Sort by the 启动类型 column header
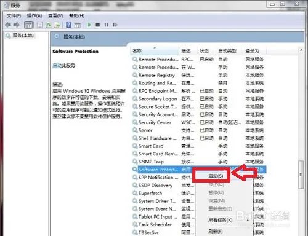Viewport: 308px width, 236px height. [230, 50]
